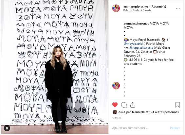Save the post with the bookmark icon
The width and height of the screenshot is (185, 135).
pos(177,105)
